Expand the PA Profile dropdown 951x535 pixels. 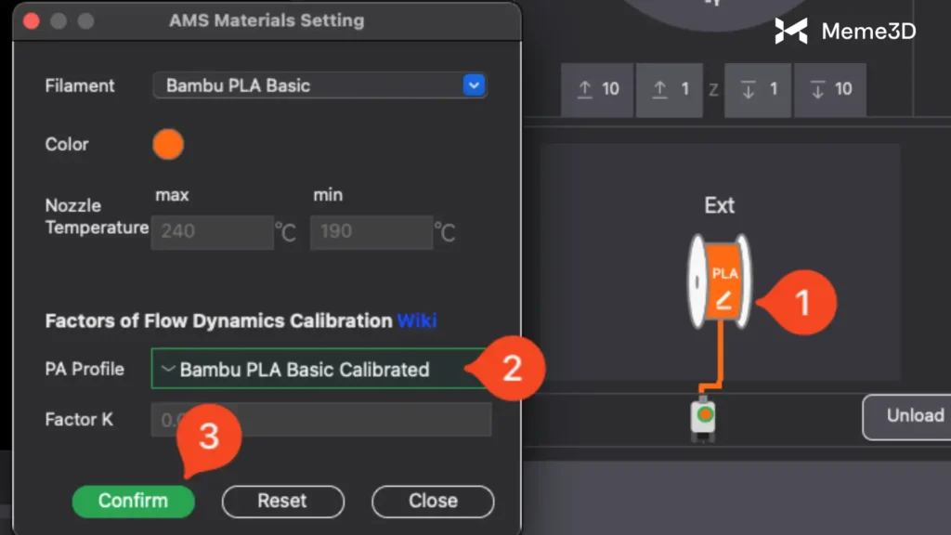[319, 369]
